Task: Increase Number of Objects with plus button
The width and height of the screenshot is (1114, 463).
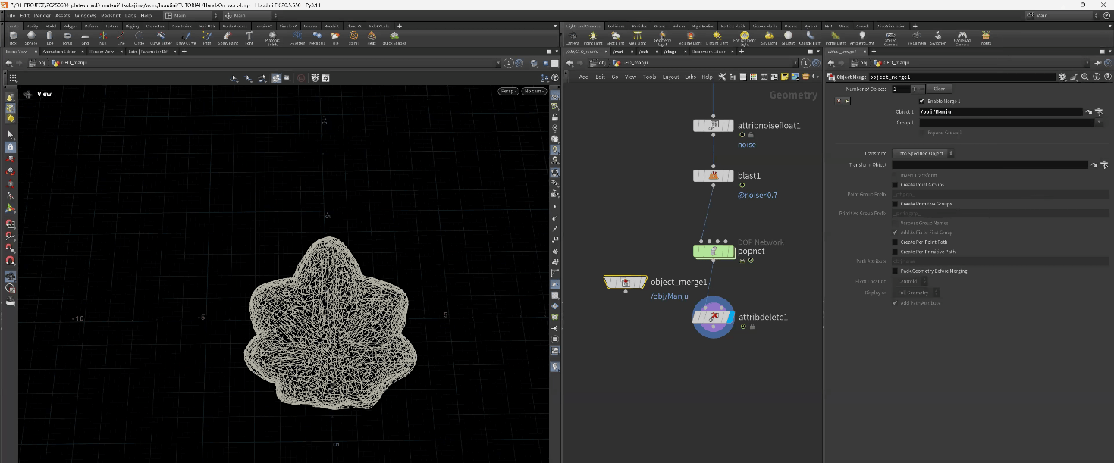Action: click(x=914, y=89)
